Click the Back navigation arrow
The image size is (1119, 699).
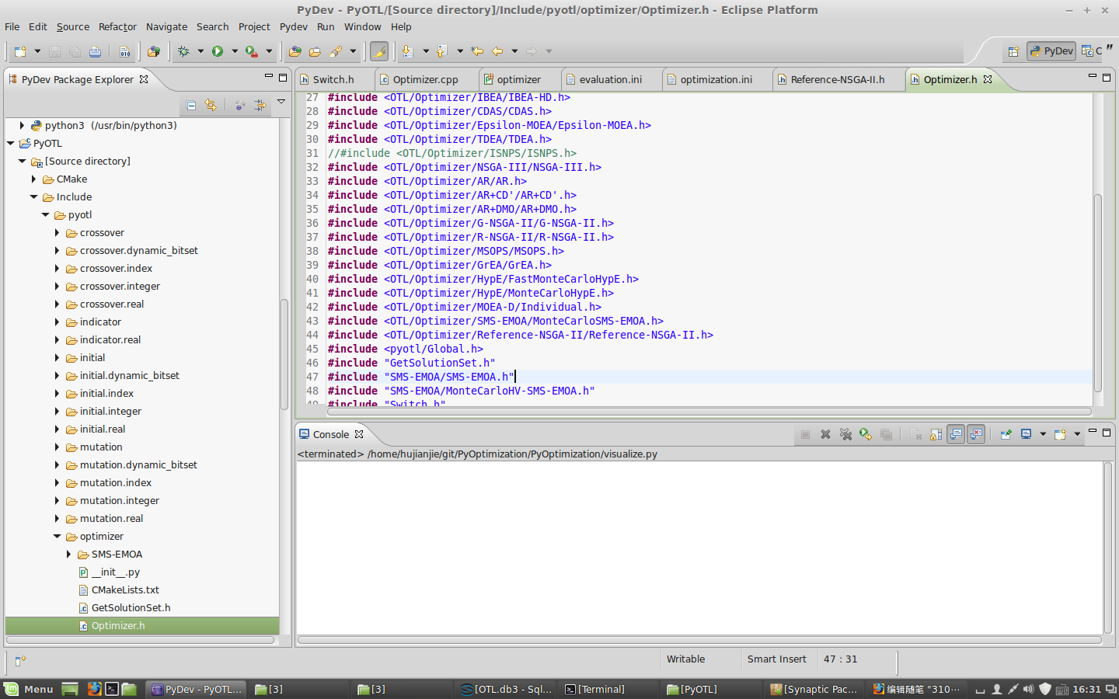[497, 51]
